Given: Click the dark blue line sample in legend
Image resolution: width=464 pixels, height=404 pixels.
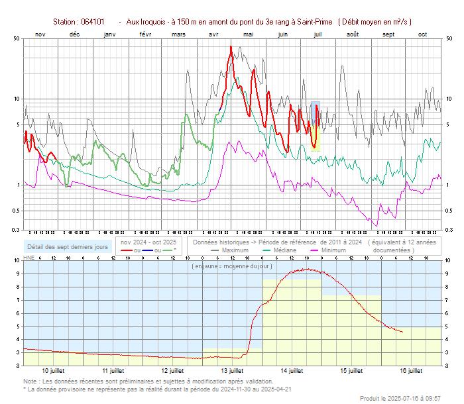Looking at the screenshot, I should (147, 250).
